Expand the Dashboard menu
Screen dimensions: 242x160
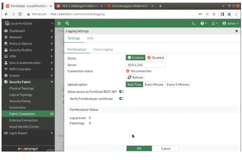click(x=28, y=31)
